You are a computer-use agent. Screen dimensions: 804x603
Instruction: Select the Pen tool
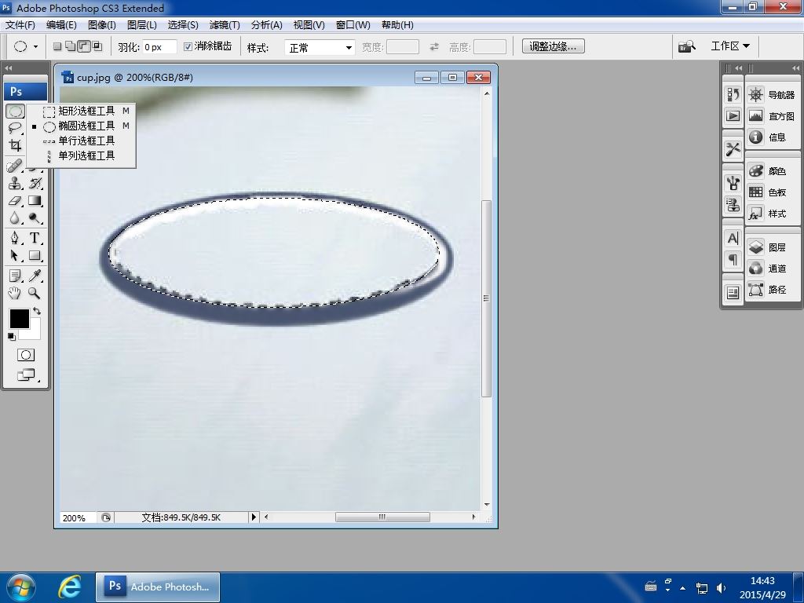click(x=15, y=238)
